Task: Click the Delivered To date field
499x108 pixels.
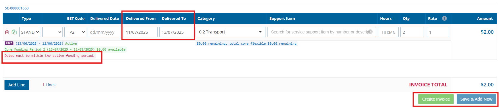Action: (176, 32)
